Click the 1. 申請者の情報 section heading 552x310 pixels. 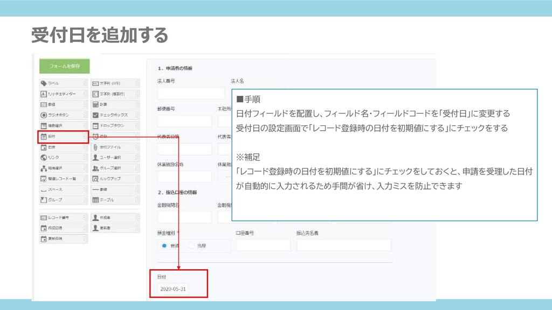pos(175,68)
